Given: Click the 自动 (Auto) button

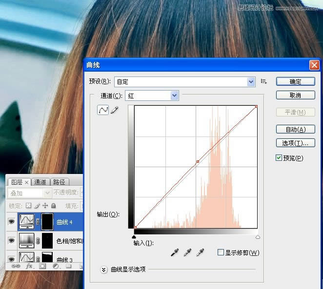Looking at the screenshot, I should tap(295, 129).
